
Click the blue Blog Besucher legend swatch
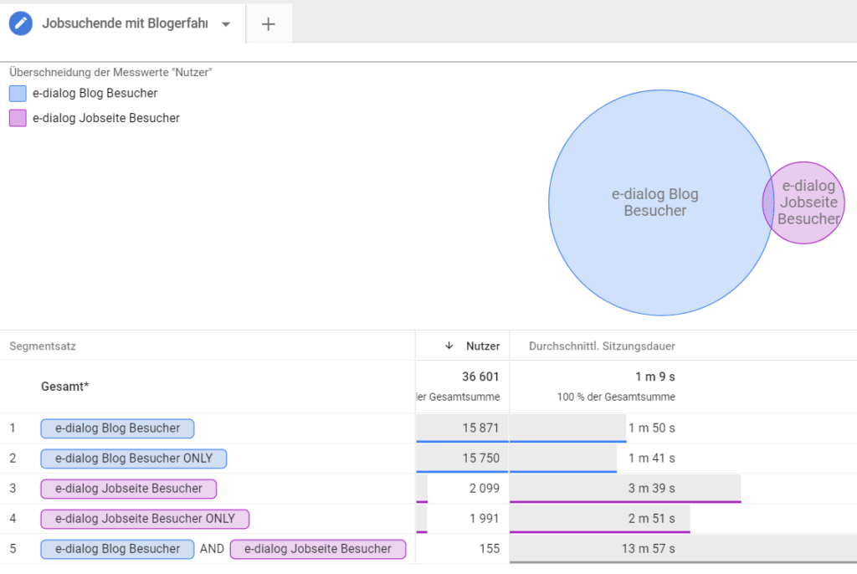(18, 93)
